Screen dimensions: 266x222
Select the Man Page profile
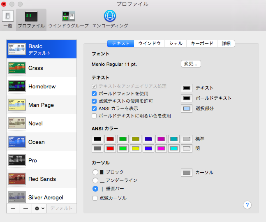pos(42,105)
